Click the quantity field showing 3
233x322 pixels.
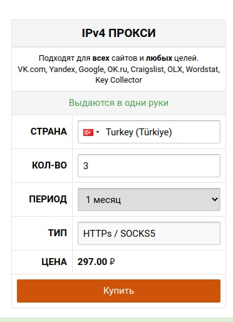[x=149, y=166]
